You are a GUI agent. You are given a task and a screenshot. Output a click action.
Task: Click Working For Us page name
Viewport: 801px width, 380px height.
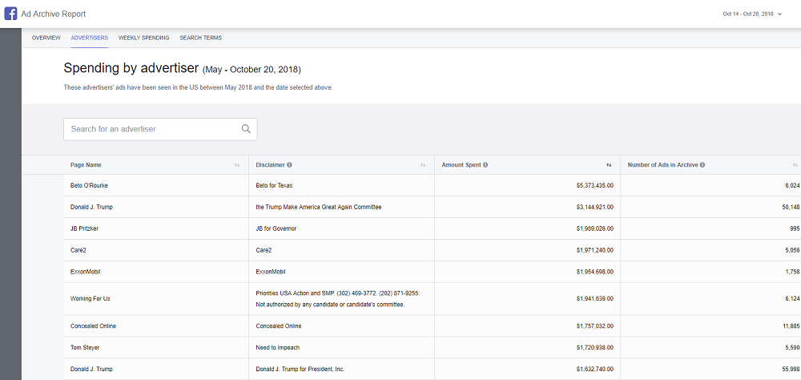click(x=90, y=299)
